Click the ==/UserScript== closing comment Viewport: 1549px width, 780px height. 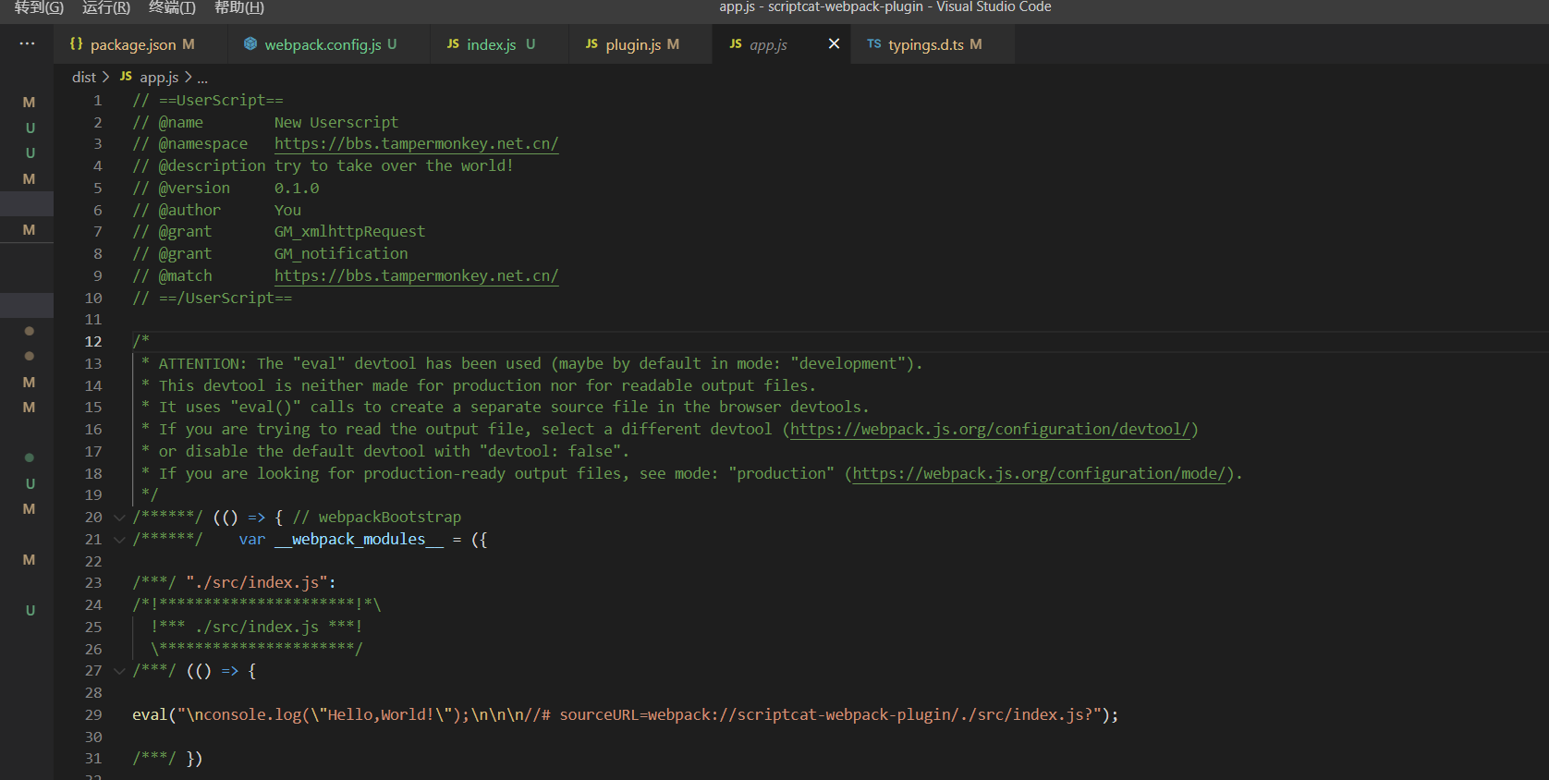[213, 299]
